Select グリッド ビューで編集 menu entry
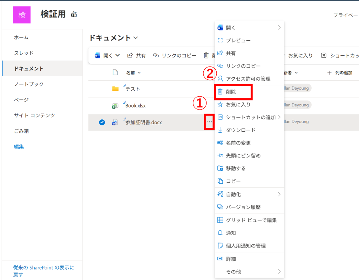Viewport: 359px width, 280px height. point(251,220)
